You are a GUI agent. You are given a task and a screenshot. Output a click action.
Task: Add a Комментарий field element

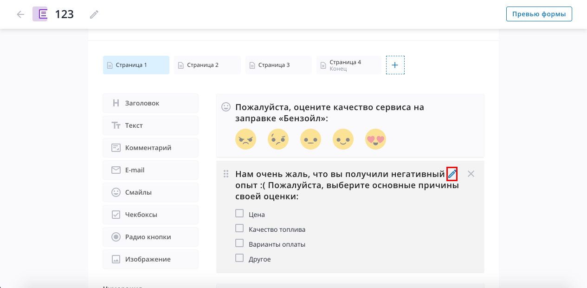(x=150, y=148)
